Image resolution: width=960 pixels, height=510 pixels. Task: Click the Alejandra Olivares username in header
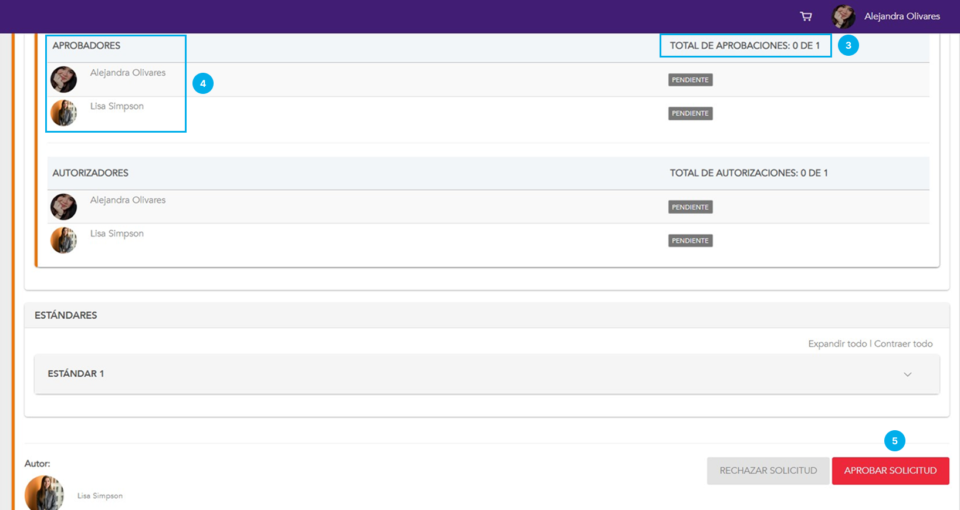pyautogui.click(x=902, y=16)
